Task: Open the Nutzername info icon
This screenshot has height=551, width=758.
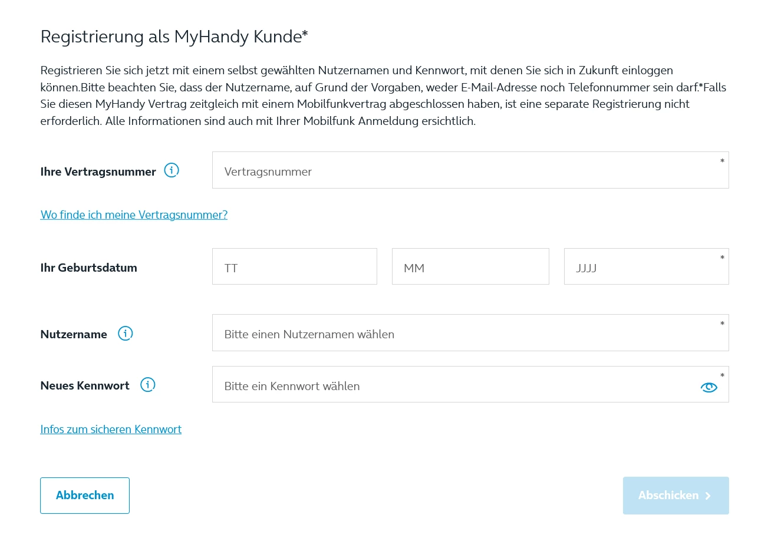Action: pyautogui.click(x=126, y=334)
